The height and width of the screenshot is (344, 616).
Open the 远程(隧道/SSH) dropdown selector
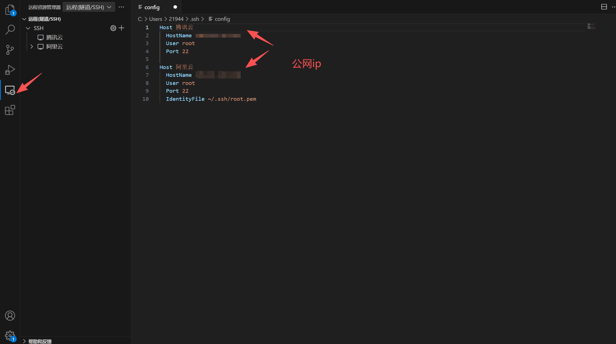(89, 7)
